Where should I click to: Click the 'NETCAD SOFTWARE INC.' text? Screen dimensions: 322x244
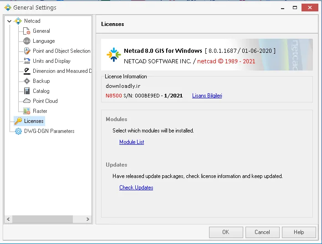[158, 61]
